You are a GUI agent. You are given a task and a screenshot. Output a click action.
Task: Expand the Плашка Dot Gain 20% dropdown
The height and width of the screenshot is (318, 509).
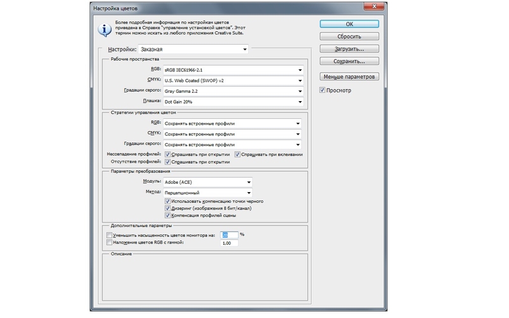click(233, 102)
